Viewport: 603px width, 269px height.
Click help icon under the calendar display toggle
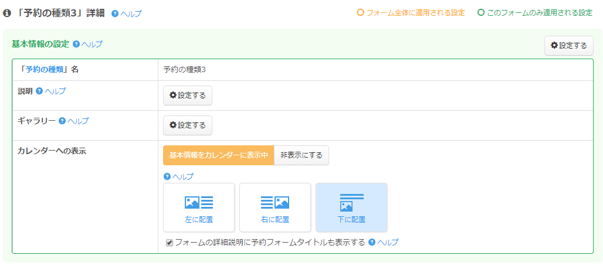(167, 176)
